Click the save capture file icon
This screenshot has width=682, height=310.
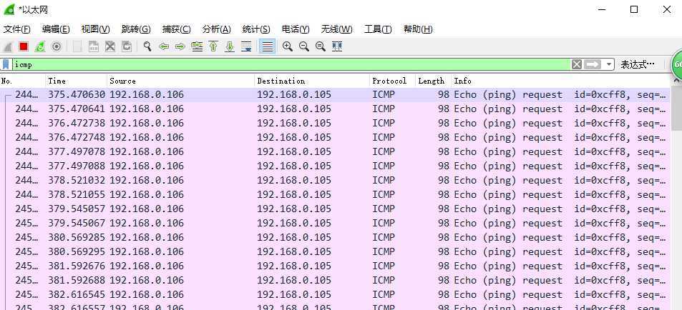coord(94,46)
